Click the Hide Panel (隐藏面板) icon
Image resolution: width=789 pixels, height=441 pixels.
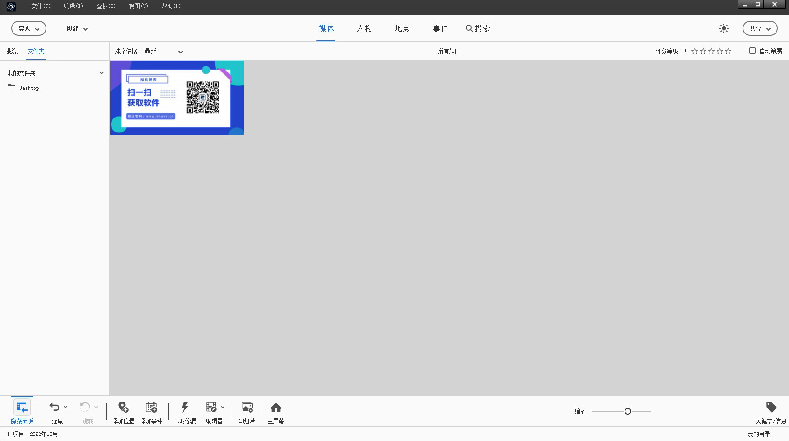coord(22,408)
